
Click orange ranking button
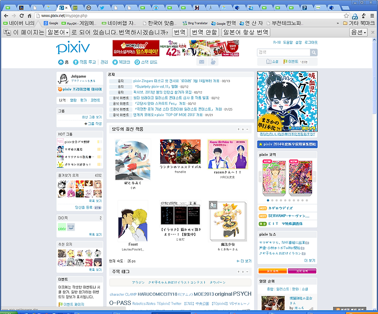point(272,271)
